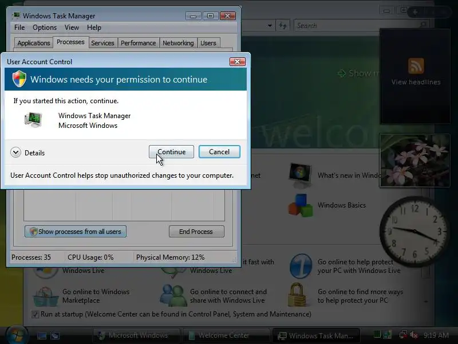This screenshot has height=344, width=458.
Task: Select the Processes tab
Action: [70, 42]
